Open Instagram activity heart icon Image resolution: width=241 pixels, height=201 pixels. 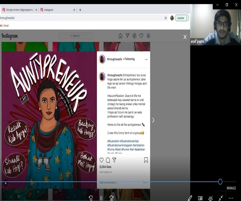point(141,36)
